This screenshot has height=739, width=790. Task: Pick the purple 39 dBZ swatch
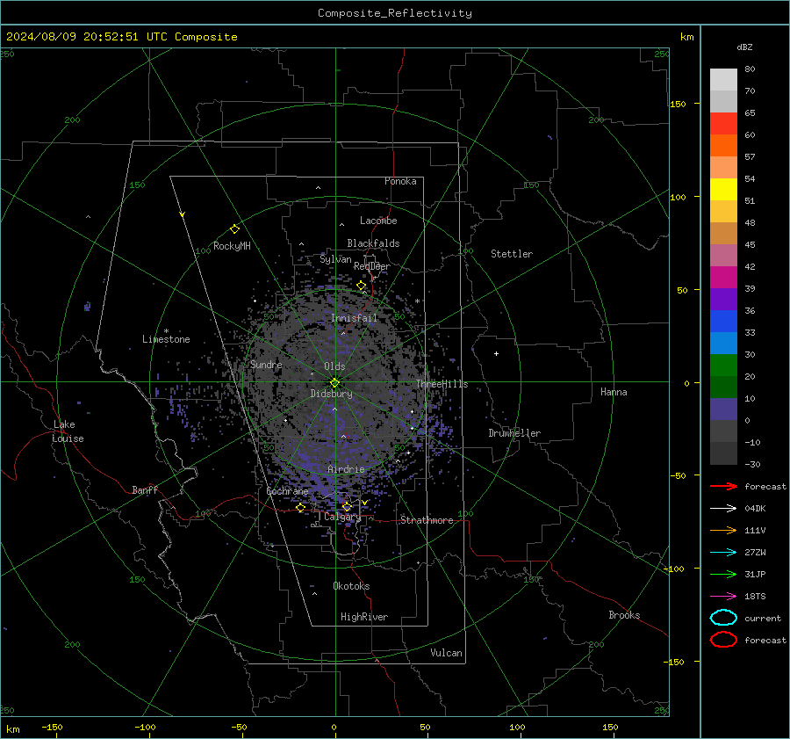pyautogui.click(x=723, y=299)
